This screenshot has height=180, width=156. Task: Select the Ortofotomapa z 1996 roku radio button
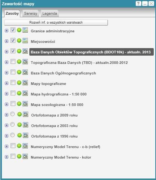12,135
